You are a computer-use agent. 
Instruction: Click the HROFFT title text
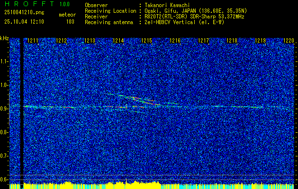click(29, 4)
